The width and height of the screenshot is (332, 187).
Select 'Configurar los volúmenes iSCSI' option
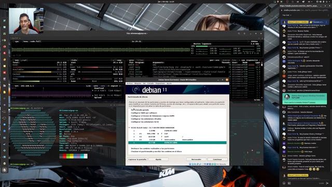click(145, 122)
